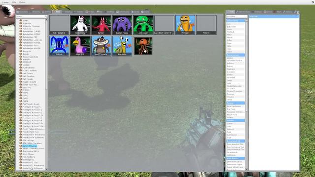Spawn the yellow Mini Josh NPC

(185, 25)
